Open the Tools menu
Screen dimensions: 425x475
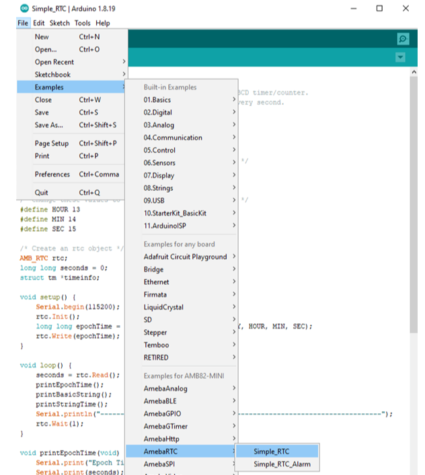(x=83, y=23)
